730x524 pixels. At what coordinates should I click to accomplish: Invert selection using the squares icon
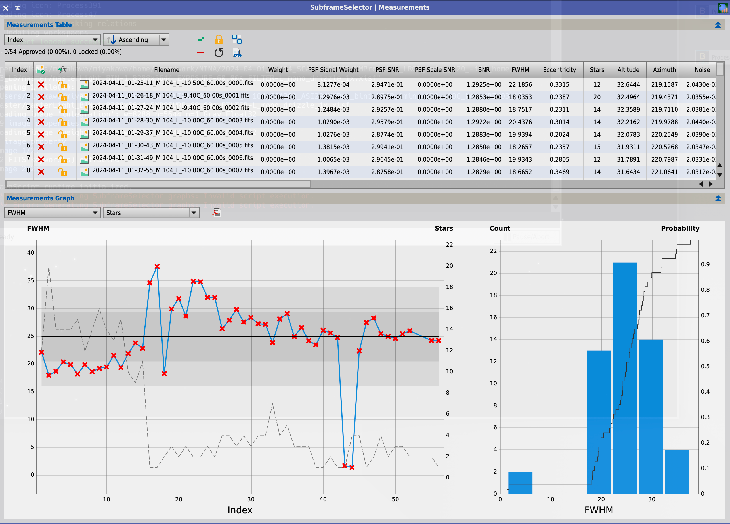tap(237, 39)
